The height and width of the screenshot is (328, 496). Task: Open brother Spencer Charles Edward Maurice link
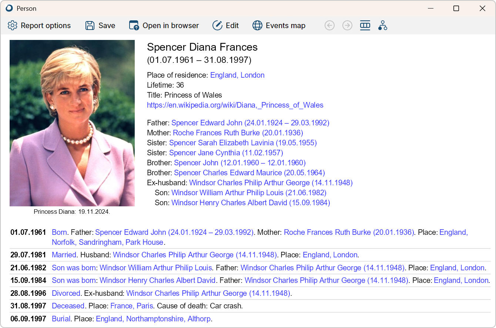249,173
